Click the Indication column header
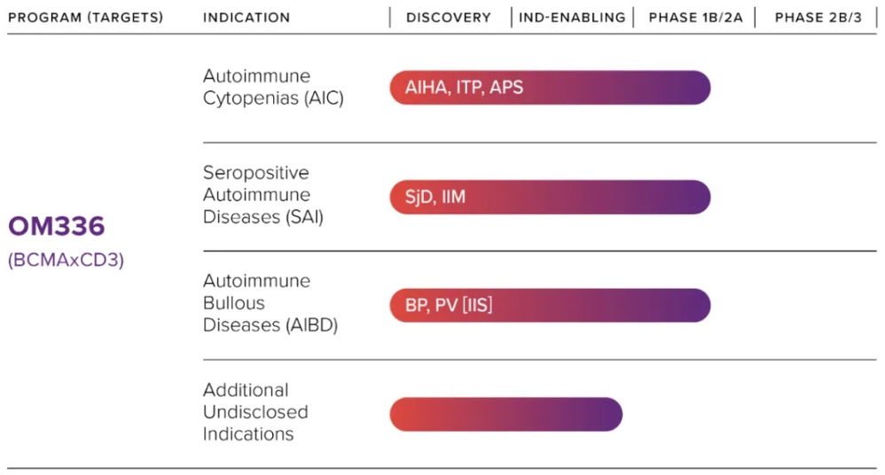This screenshot has width=885, height=475. tap(247, 18)
